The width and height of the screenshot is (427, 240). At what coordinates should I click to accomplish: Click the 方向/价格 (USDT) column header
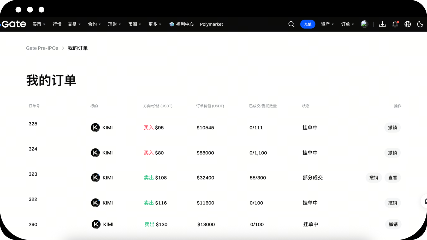point(158,106)
